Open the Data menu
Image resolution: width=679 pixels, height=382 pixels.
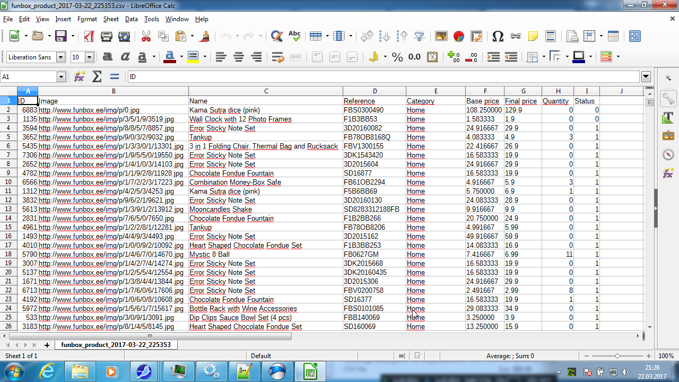point(131,19)
